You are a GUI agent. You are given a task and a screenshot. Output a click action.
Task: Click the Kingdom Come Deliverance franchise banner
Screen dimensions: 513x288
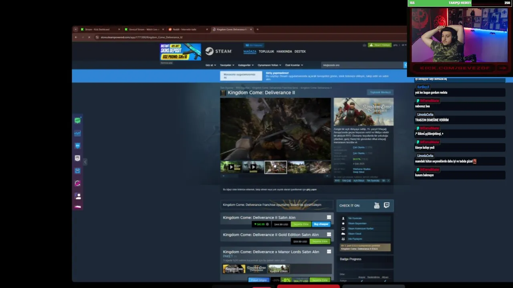(277, 205)
